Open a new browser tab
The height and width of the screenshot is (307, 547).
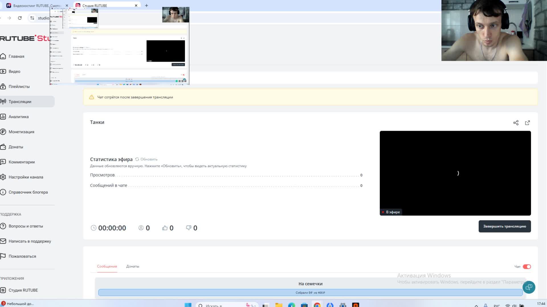tap(146, 5)
